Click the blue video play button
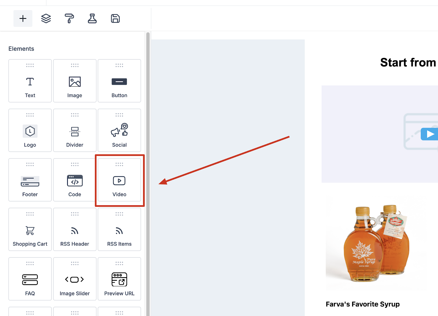Viewport: 438px width, 316px height. 430,134
